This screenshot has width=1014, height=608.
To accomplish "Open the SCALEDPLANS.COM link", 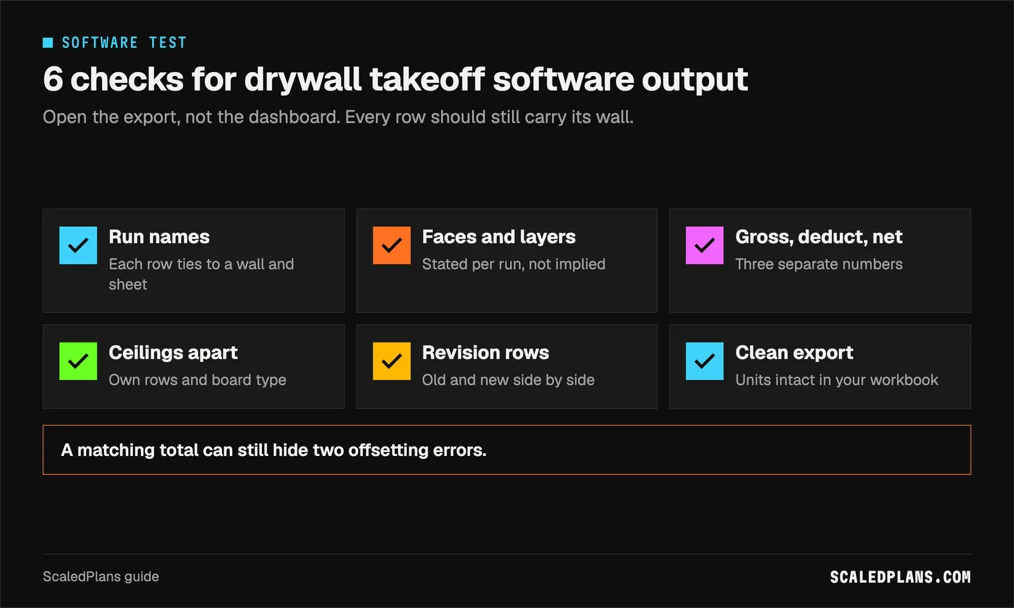I will point(900,577).
